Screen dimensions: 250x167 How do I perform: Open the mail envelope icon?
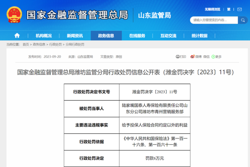click(240, 9)
